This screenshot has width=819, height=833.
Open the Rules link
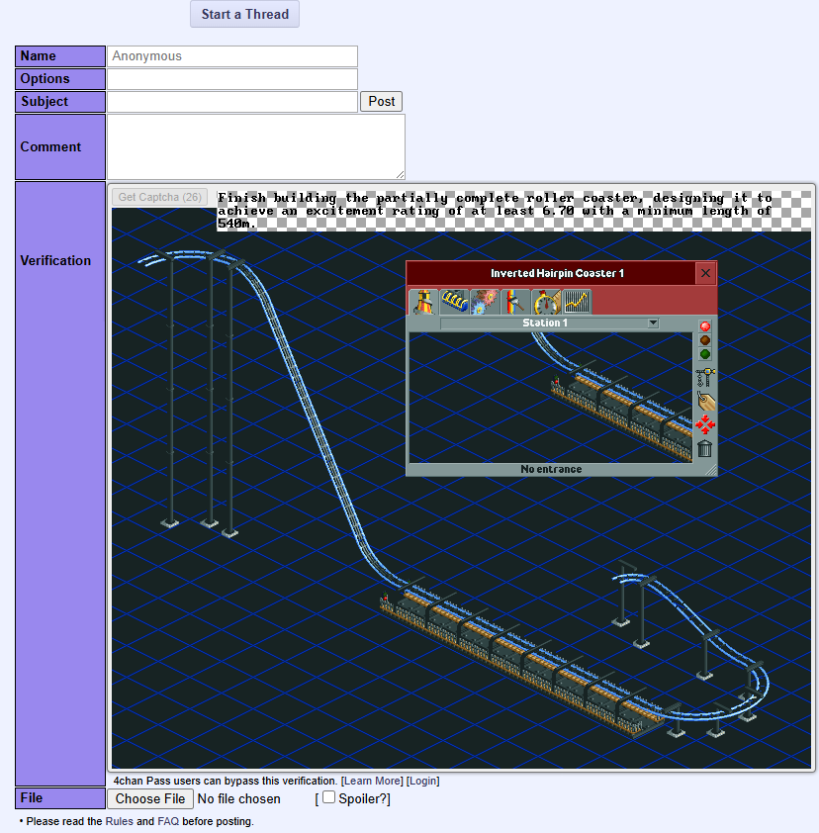119,821
